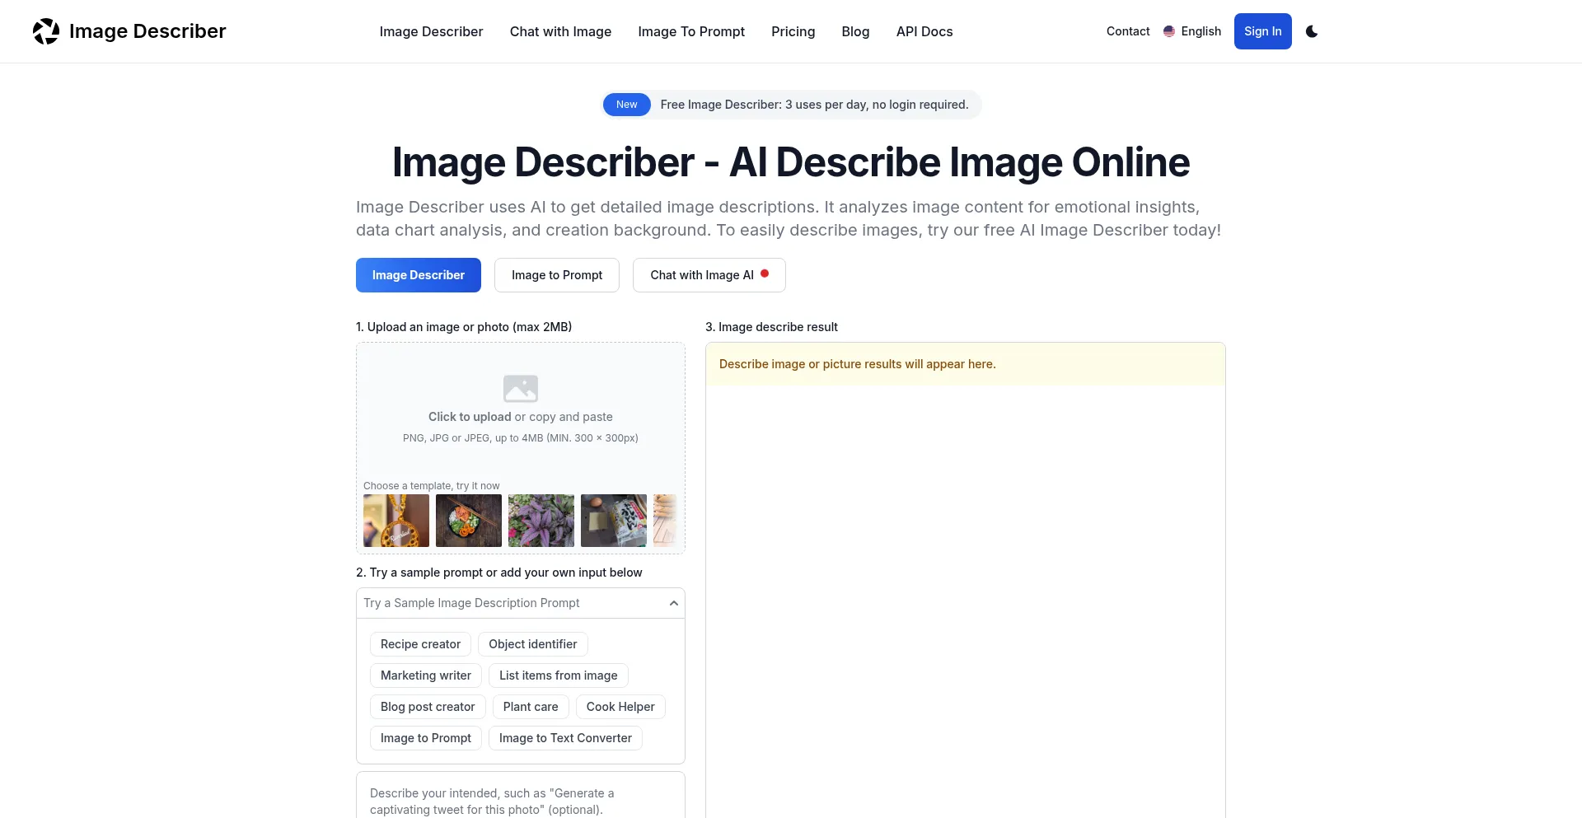Click the Contact link

[1128, 31]
